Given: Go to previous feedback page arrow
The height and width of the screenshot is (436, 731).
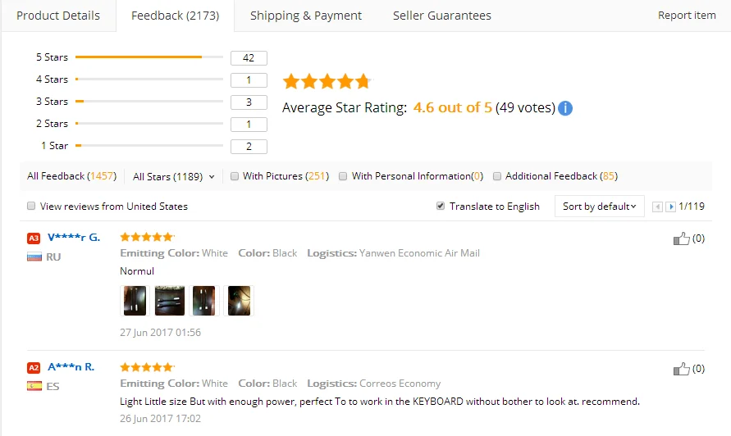Looking at the screenshot, I should click(x=657, y=207).
